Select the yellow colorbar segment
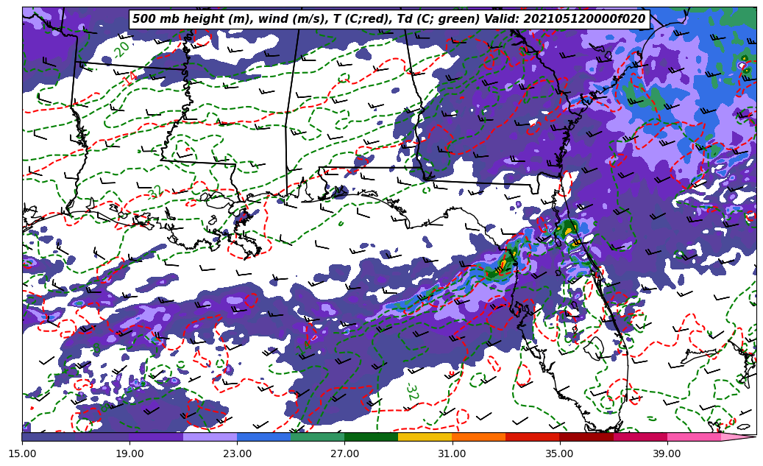The width and height of the screenshot is (763, 466). pos(425,437)
